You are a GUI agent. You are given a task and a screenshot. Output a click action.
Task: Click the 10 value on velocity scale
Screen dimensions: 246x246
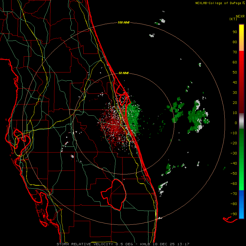(235, 113)
